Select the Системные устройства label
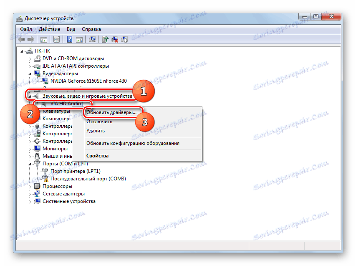Screen dimensions: 356x266 pyautogui.click(x=69, y=201)
